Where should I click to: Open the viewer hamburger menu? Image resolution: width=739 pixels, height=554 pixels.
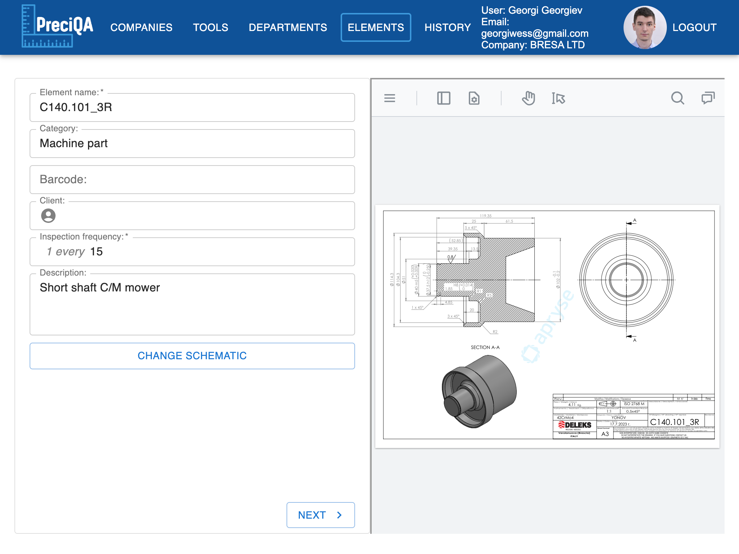coord(390,98)
